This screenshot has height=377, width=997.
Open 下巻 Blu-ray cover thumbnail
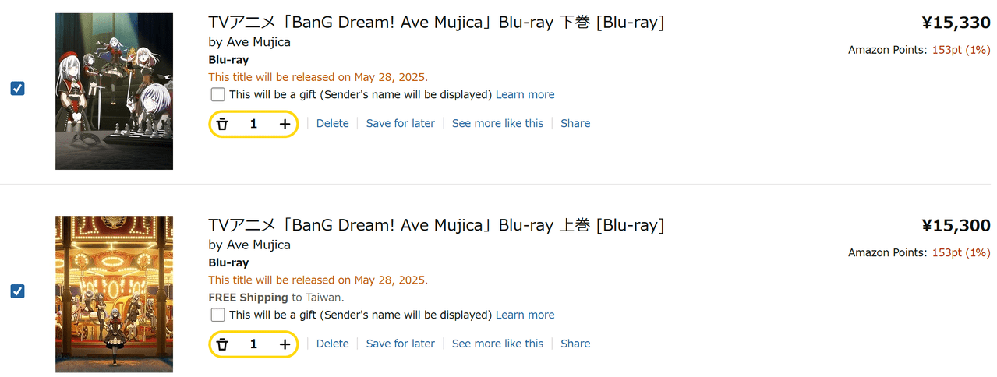pos(114,91)
